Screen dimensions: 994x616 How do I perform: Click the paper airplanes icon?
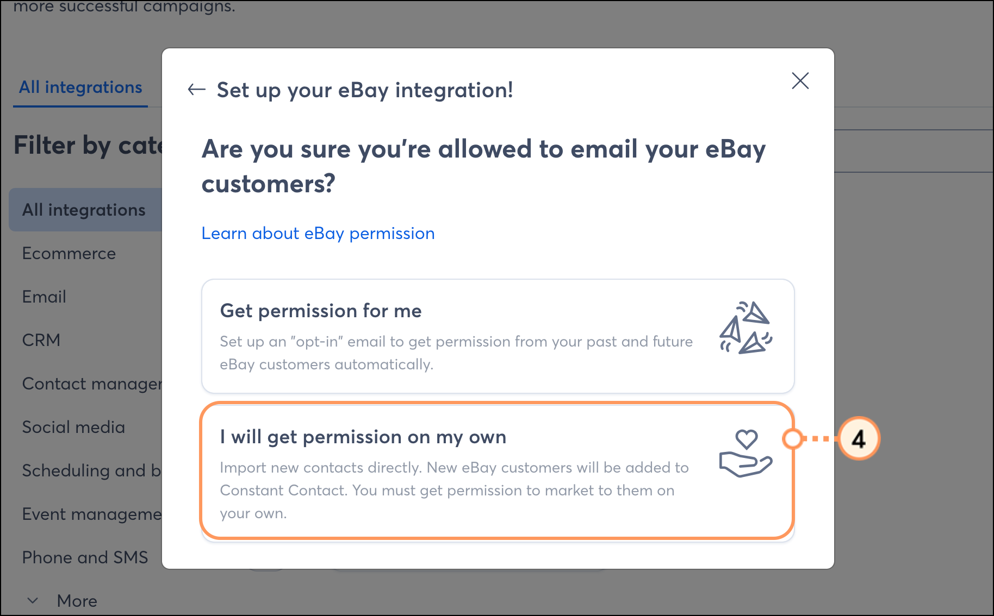pos(746,328)
